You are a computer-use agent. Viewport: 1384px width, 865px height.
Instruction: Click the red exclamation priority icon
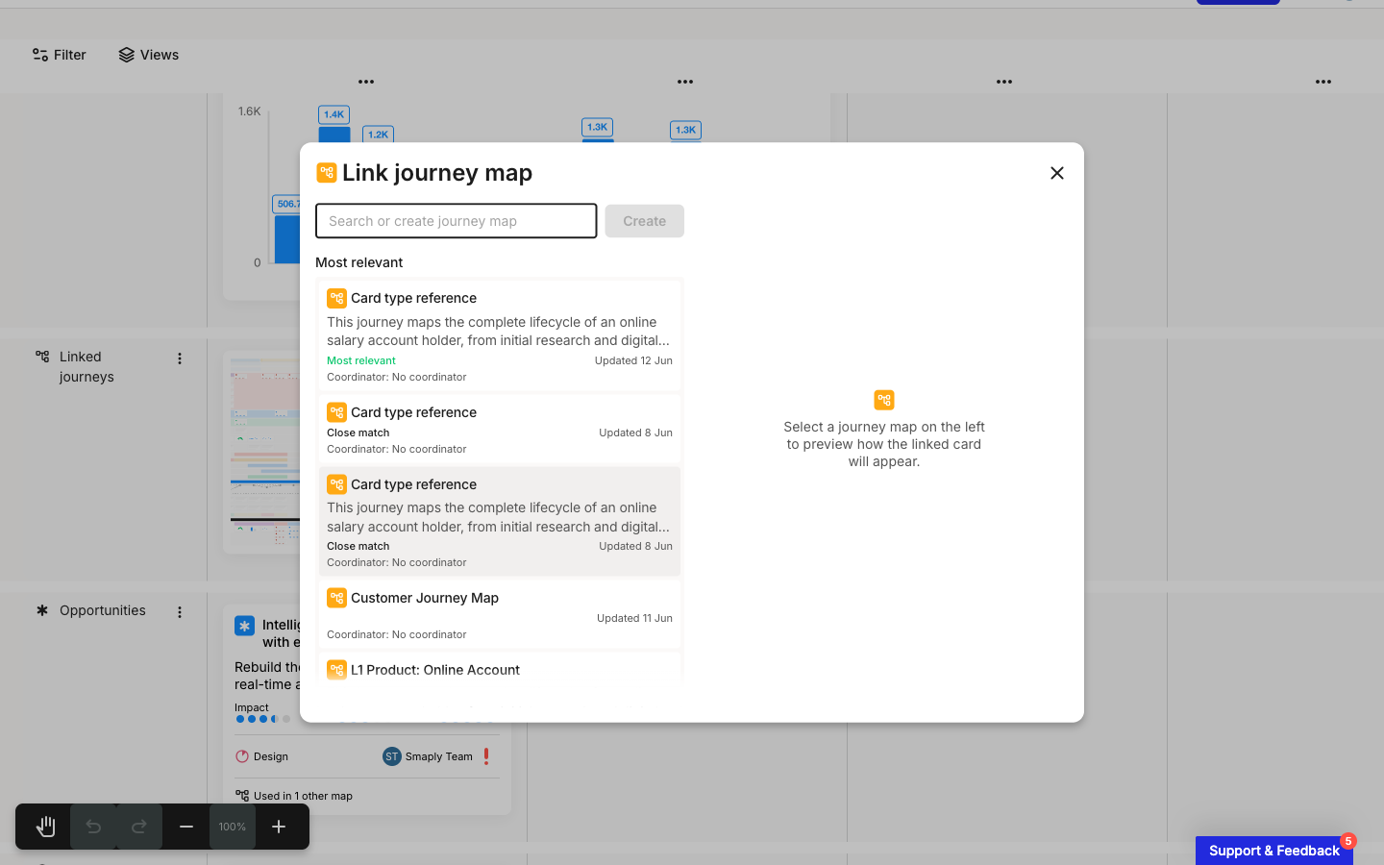pos(486,756)
